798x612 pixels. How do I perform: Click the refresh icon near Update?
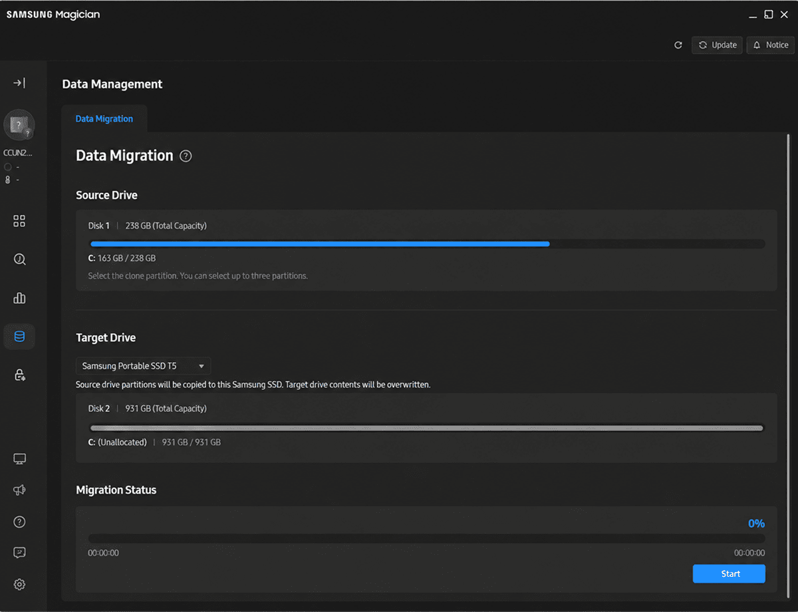tap(678, 45)
